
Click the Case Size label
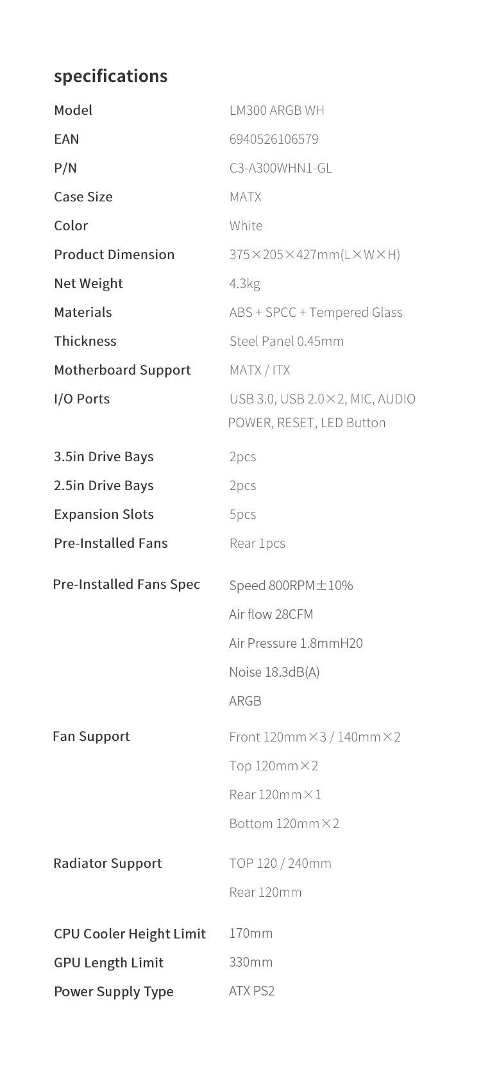[83, 197]
